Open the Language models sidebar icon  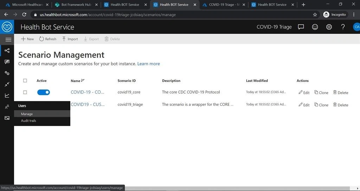pos(7,62)
